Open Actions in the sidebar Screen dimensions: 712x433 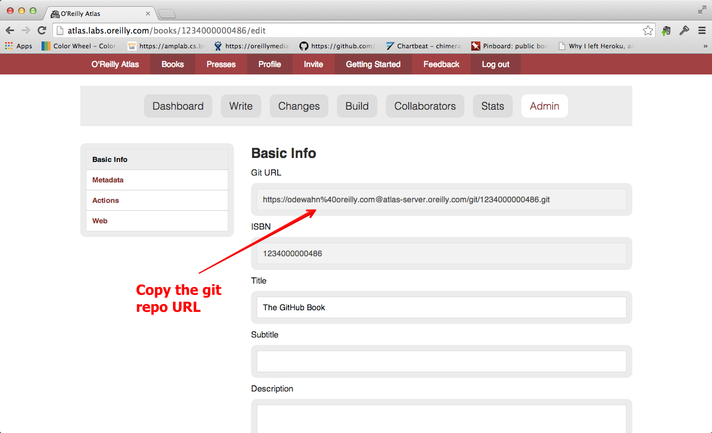(157, 201)
